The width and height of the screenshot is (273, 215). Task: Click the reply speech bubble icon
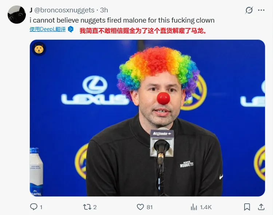(x=34, y=207)
